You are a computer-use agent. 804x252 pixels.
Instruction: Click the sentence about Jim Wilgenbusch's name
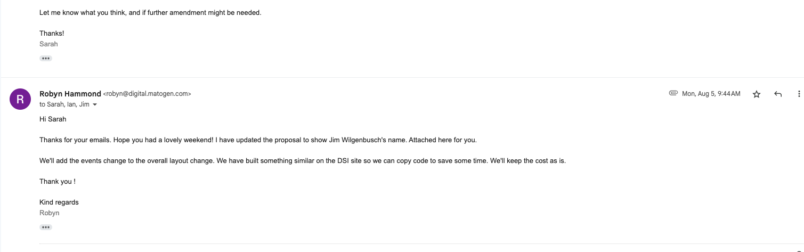(x=258, y=140)
